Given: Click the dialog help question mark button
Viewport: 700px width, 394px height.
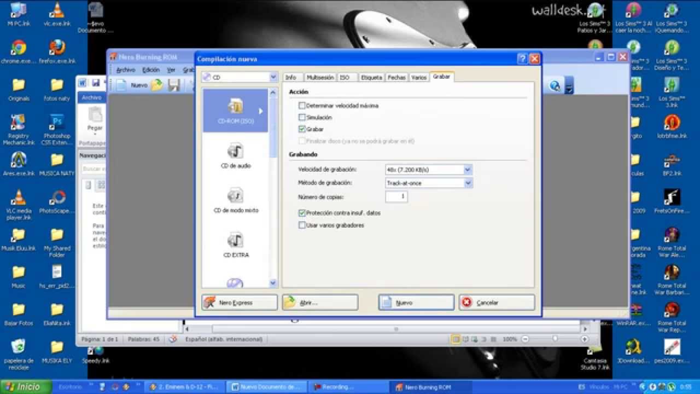Looking at the screenshot, I should tap(523, 59).
